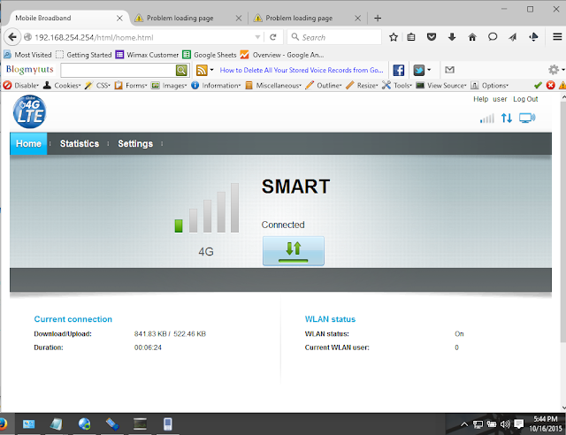Open the Wimax Customer bookmark
The width and height of the screenshot is (566, 435).
pos(148,55)
